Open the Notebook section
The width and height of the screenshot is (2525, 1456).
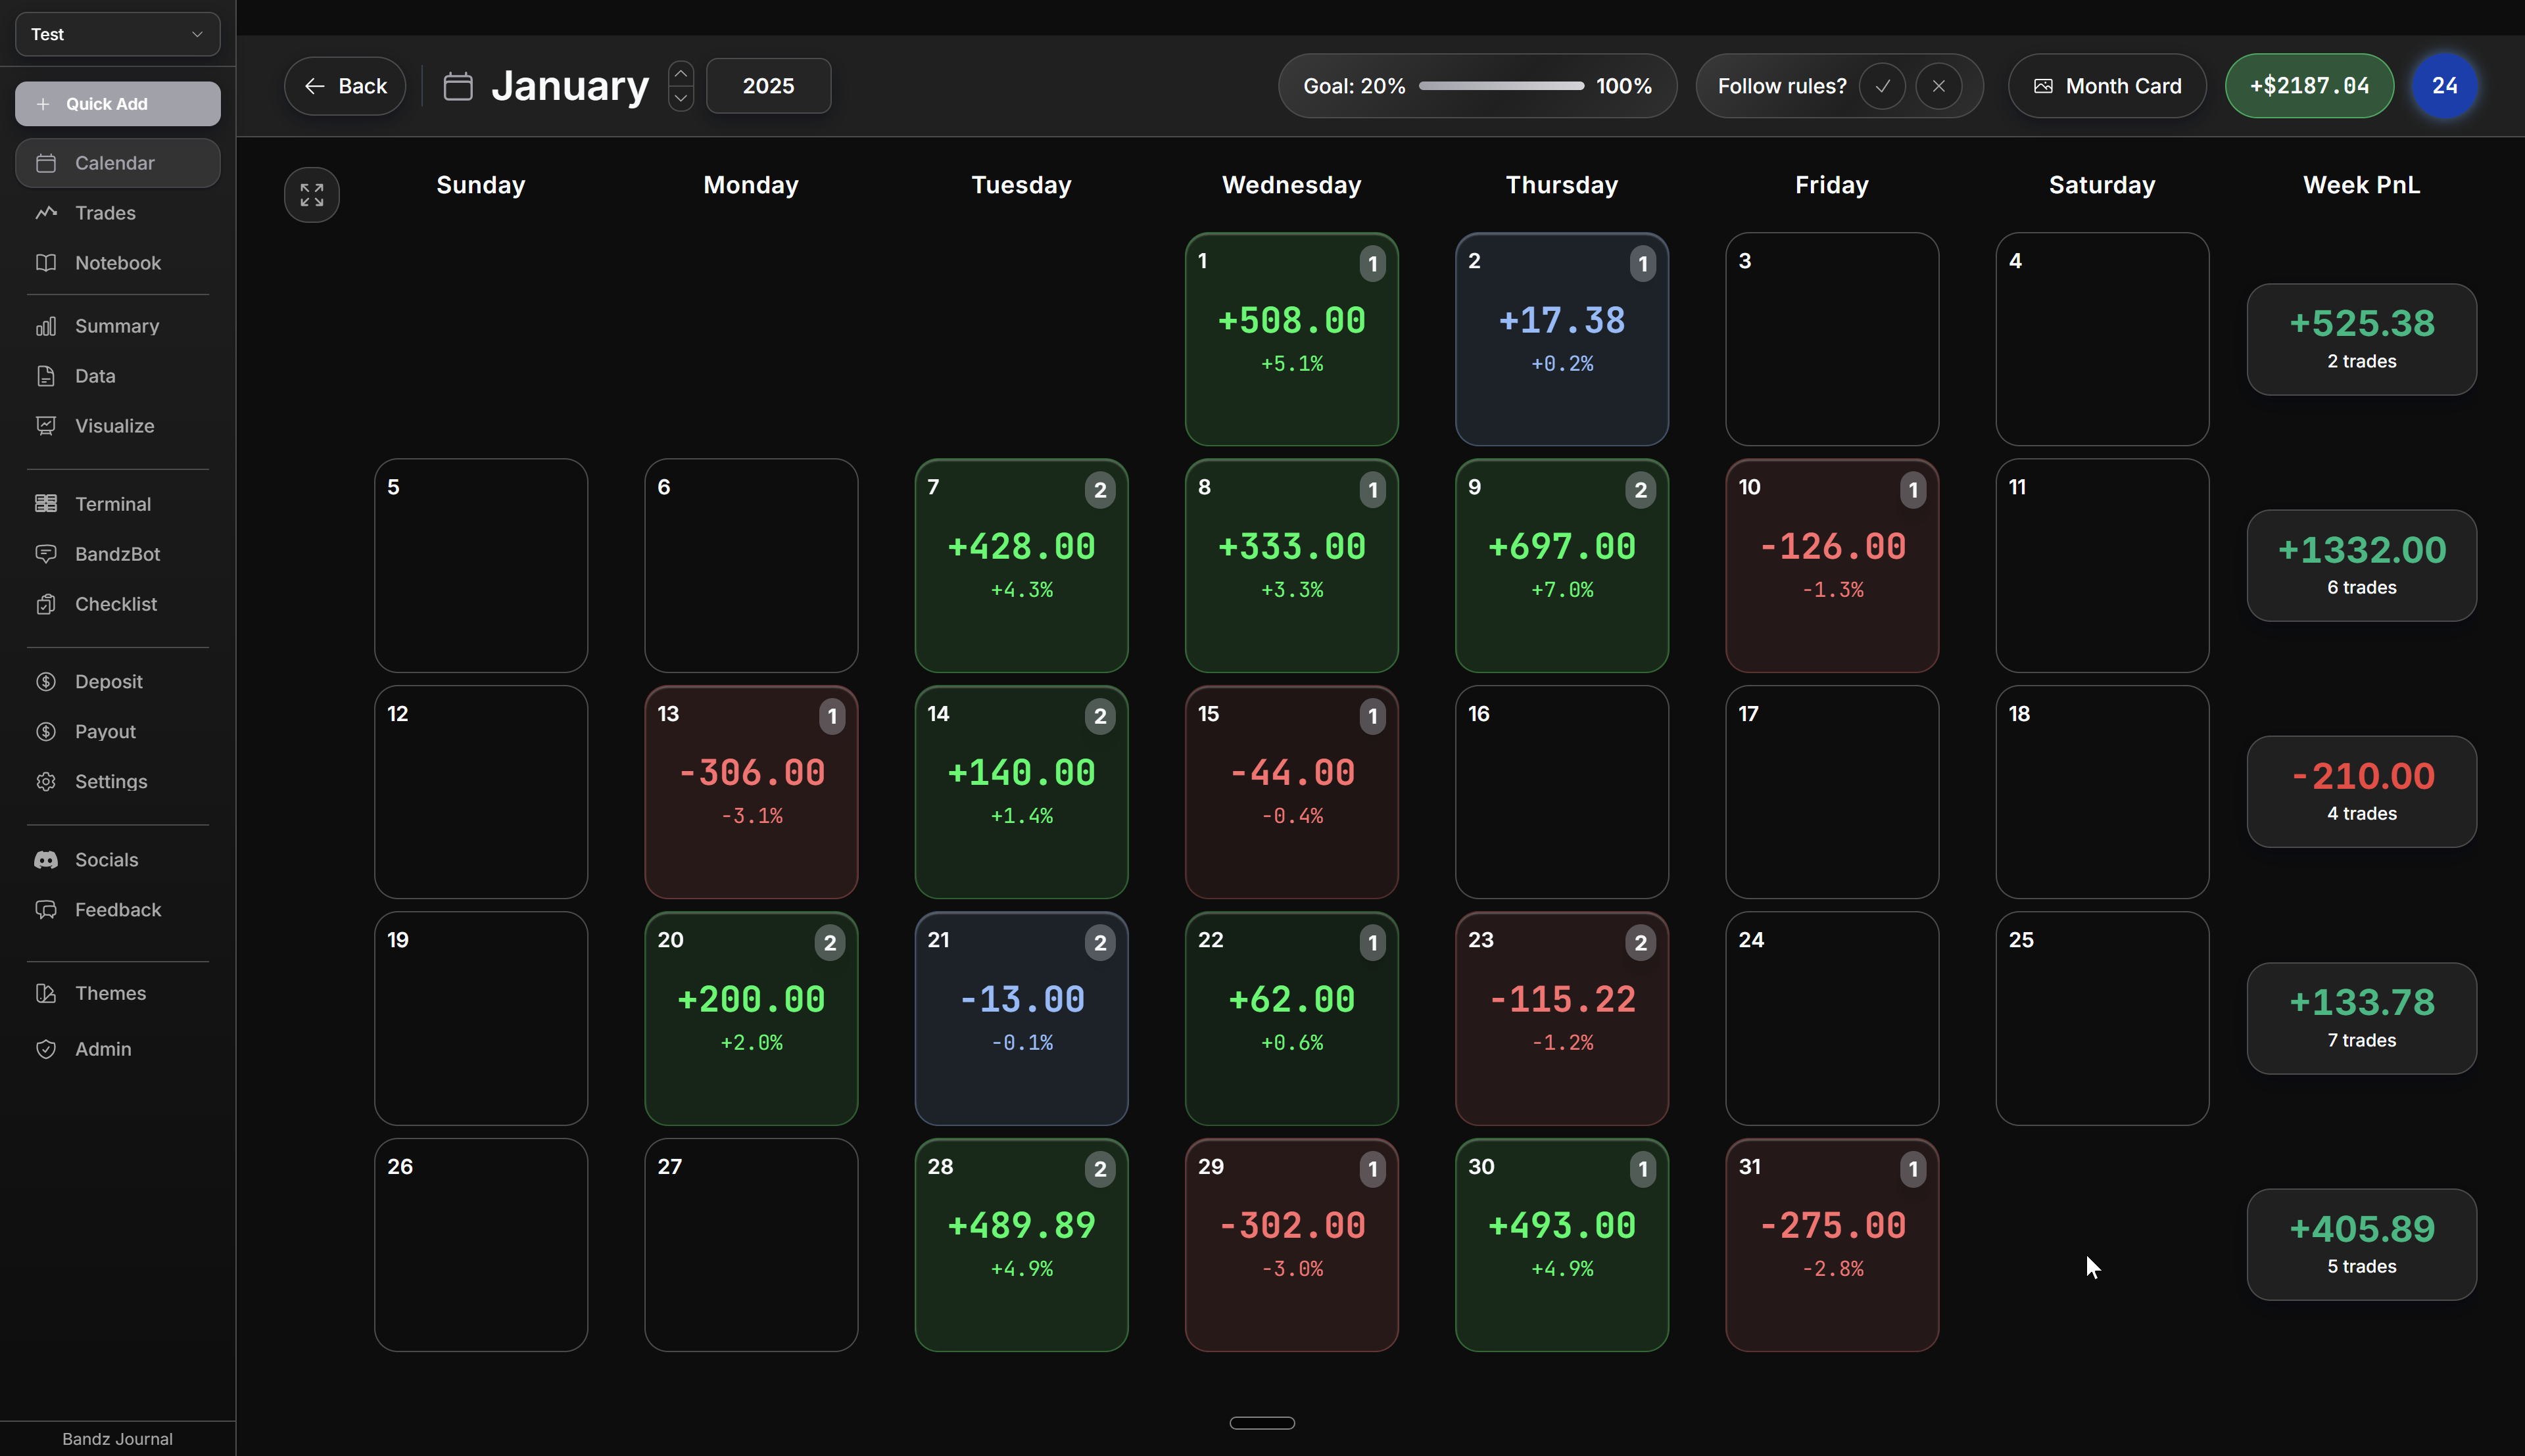(118, 263)
